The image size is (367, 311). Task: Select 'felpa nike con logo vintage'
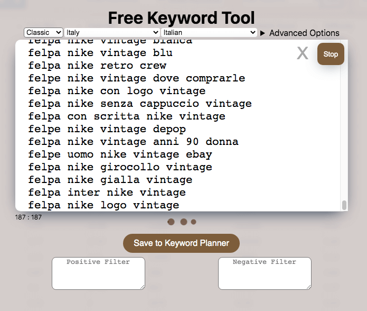tap(117, 91)
